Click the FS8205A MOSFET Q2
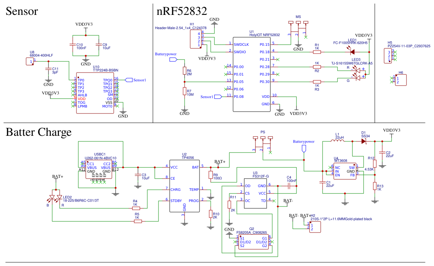This screenshot has height=266, width=434. click(254, 242)
